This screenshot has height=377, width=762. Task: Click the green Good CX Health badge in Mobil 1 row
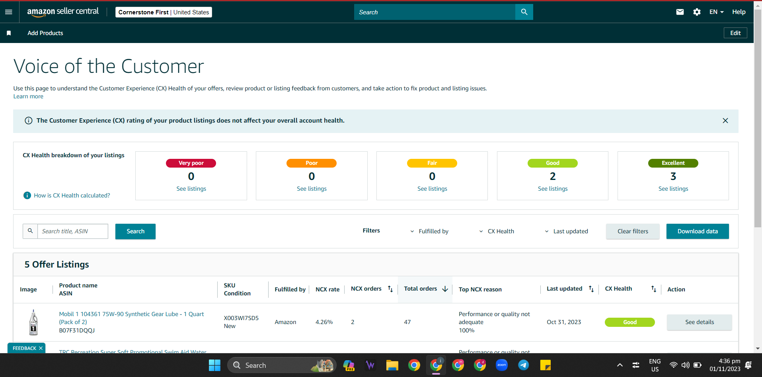630,322
